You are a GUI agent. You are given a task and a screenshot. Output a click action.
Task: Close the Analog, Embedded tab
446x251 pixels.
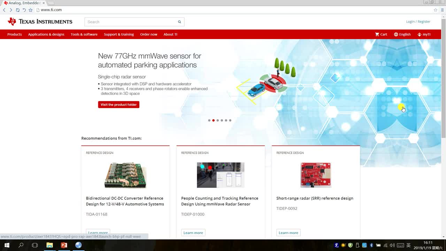click(x=44, y=3)
